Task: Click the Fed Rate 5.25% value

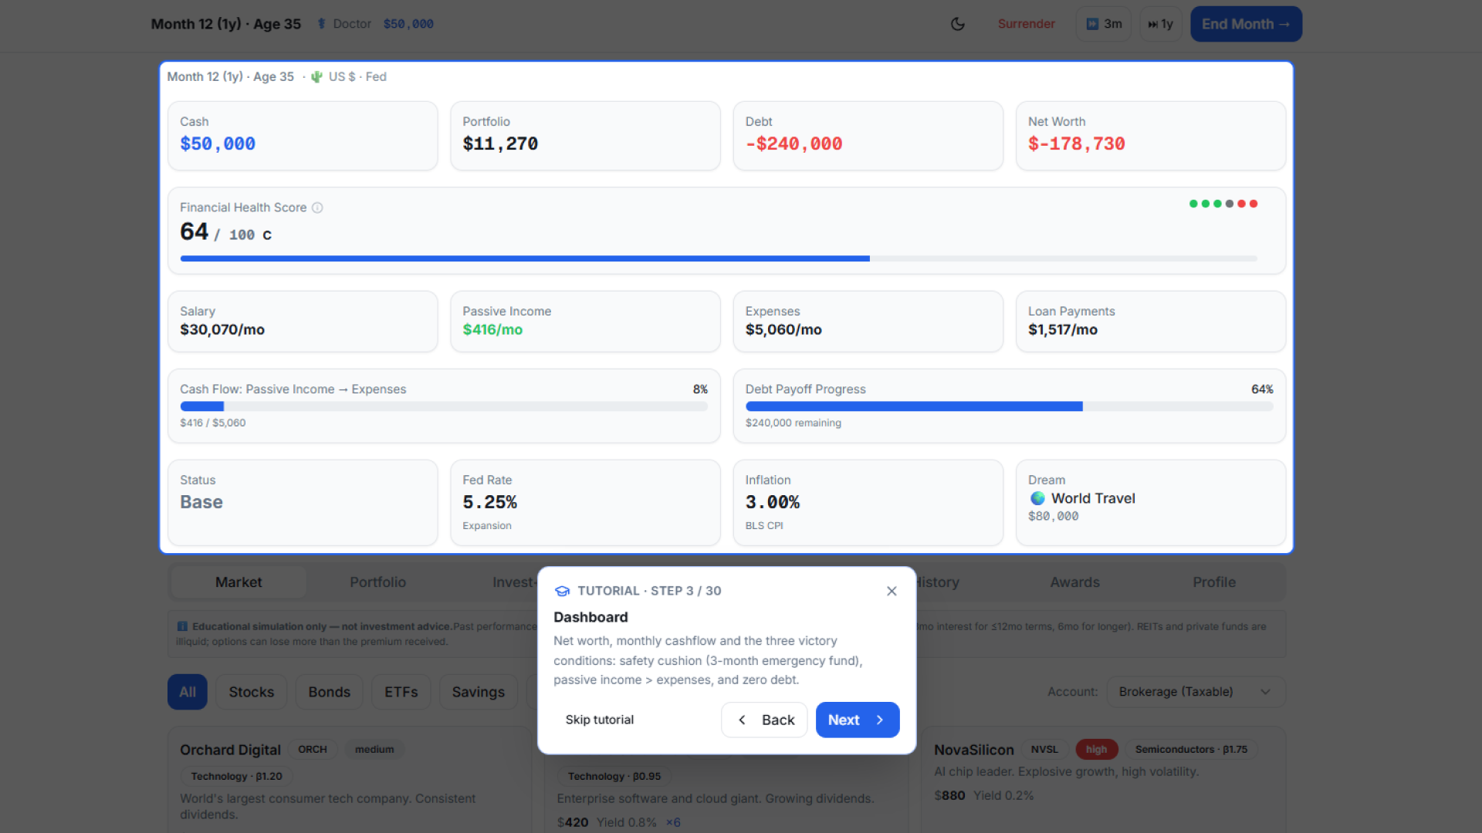Action: [x=489, y=502]
